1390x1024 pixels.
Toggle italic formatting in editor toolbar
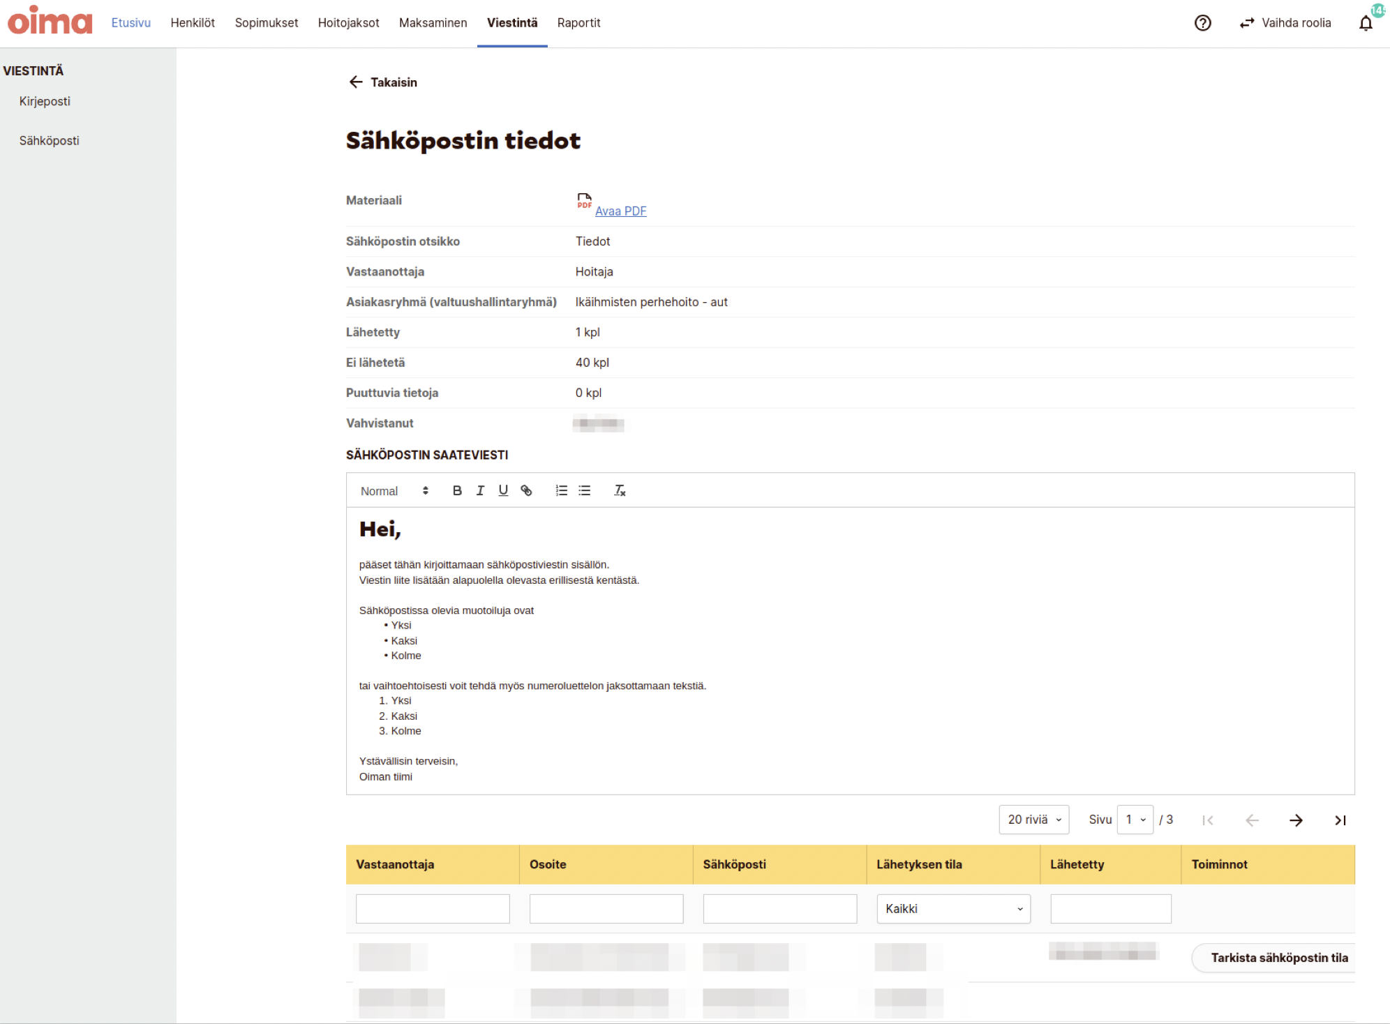point(480,490)
